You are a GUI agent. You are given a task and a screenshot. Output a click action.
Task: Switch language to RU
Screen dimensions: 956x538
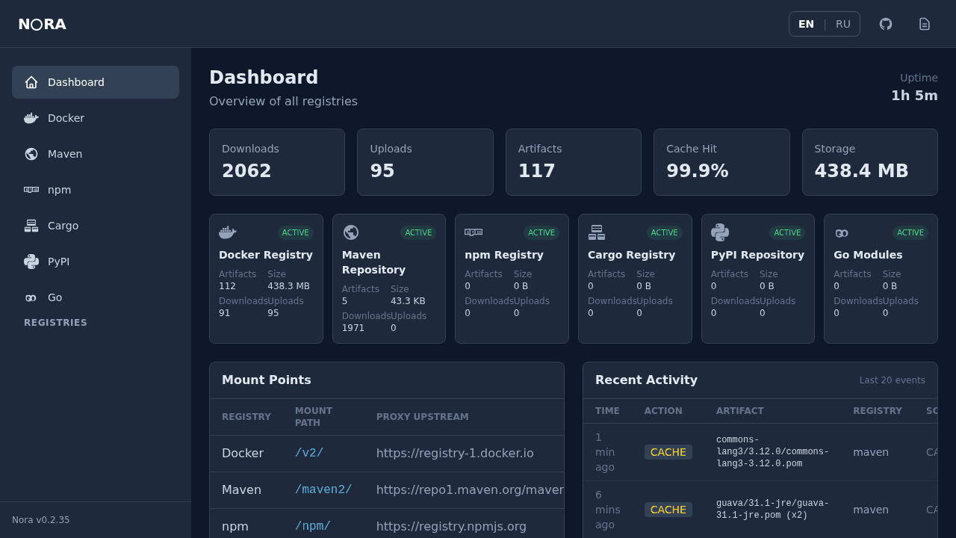(x=843, y=23)
